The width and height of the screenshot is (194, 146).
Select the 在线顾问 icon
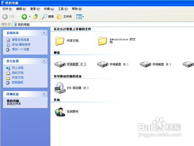[60, 112]
